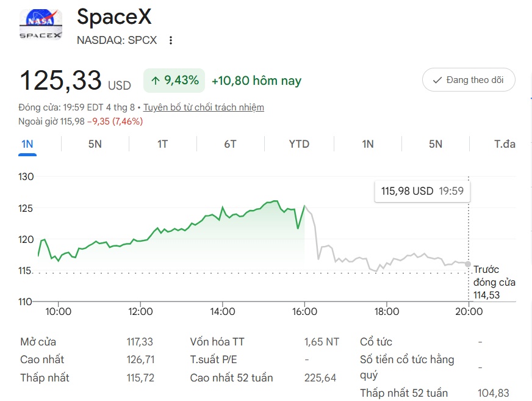Switch to the first 5N range tab
Image resolution: width=532 pixels, height=401 pixels.
pyautogui.click(x=95, y=144)
